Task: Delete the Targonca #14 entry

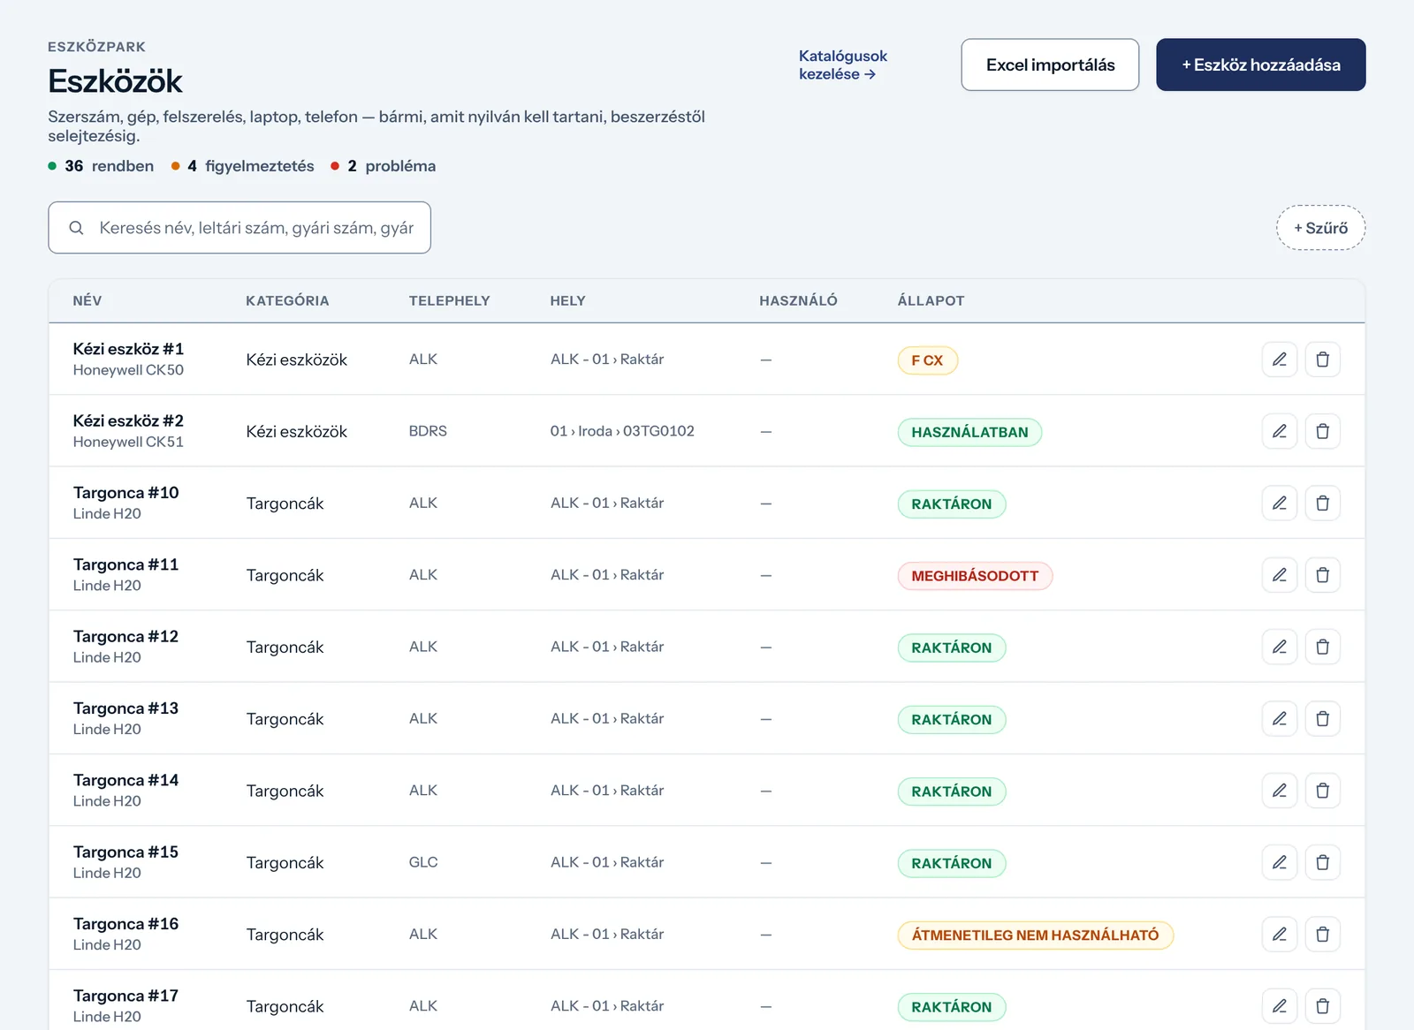Action: click(1322, 791)
